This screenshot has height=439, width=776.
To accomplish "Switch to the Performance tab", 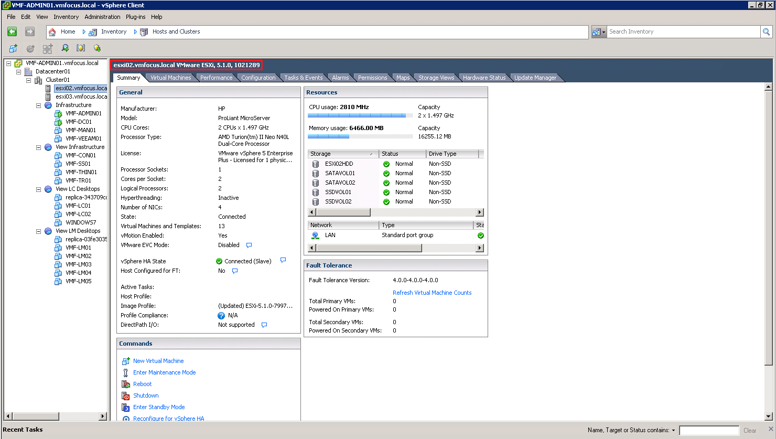I will [216, 78].
